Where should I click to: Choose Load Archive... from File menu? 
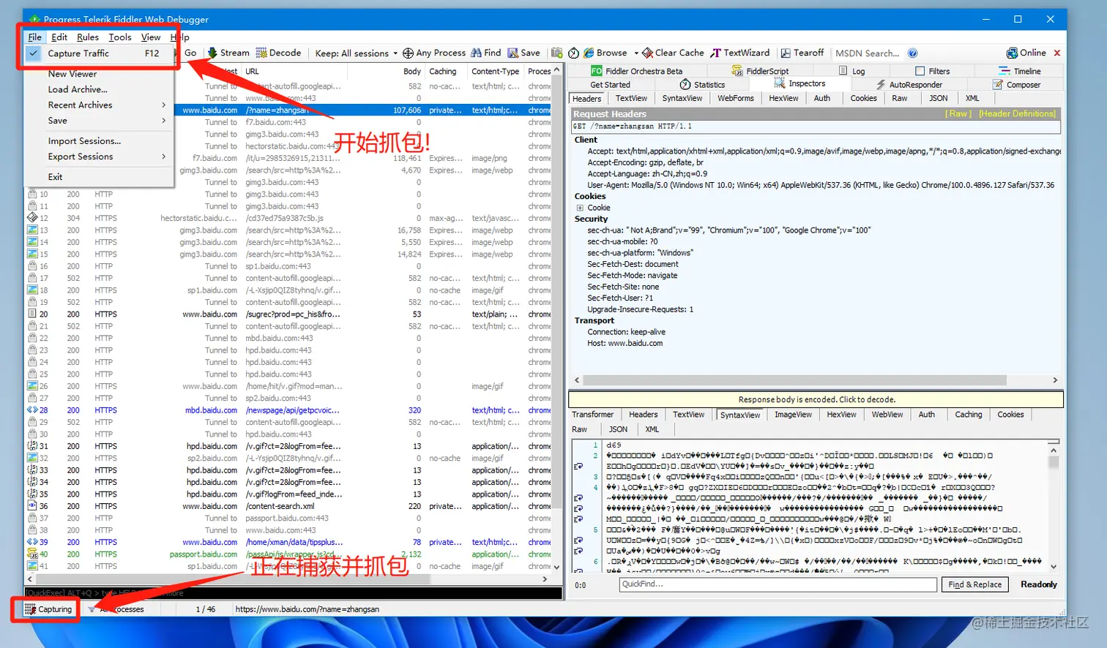click(x=100, y=89)
